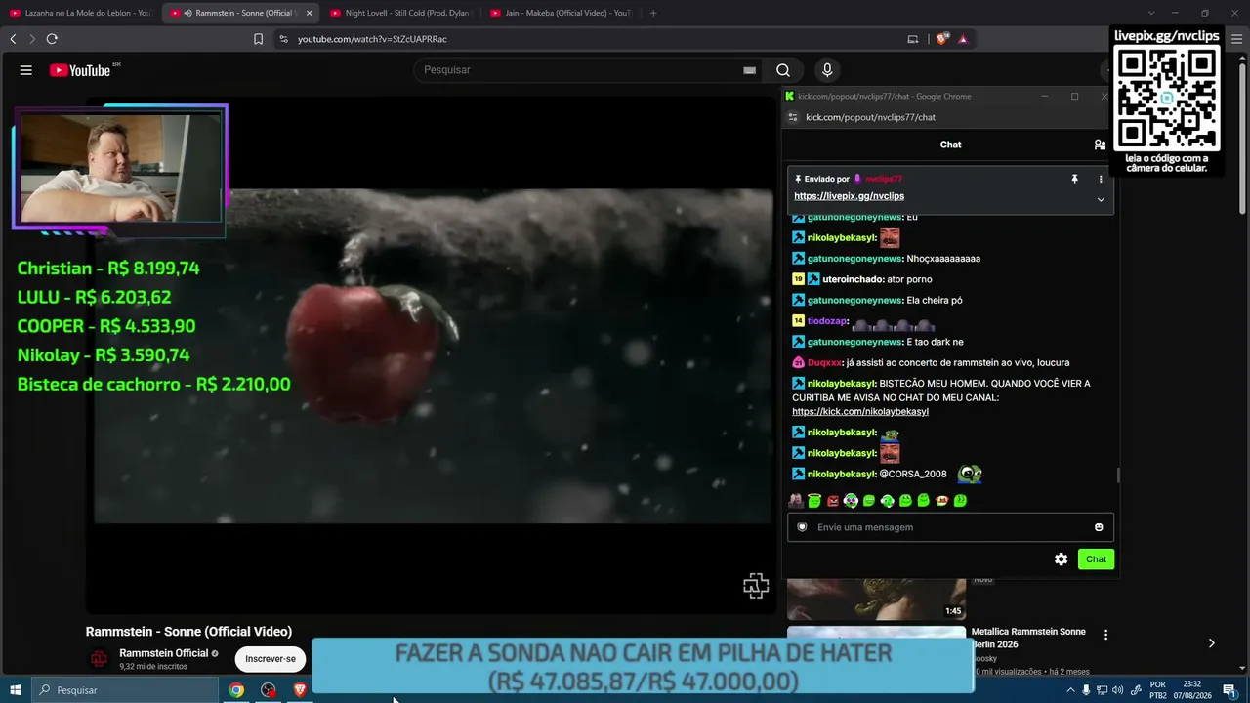This screenshot has width=1250, height=703.
Task: Click the right chevron beside recommendations
Action: [1211, 643]
